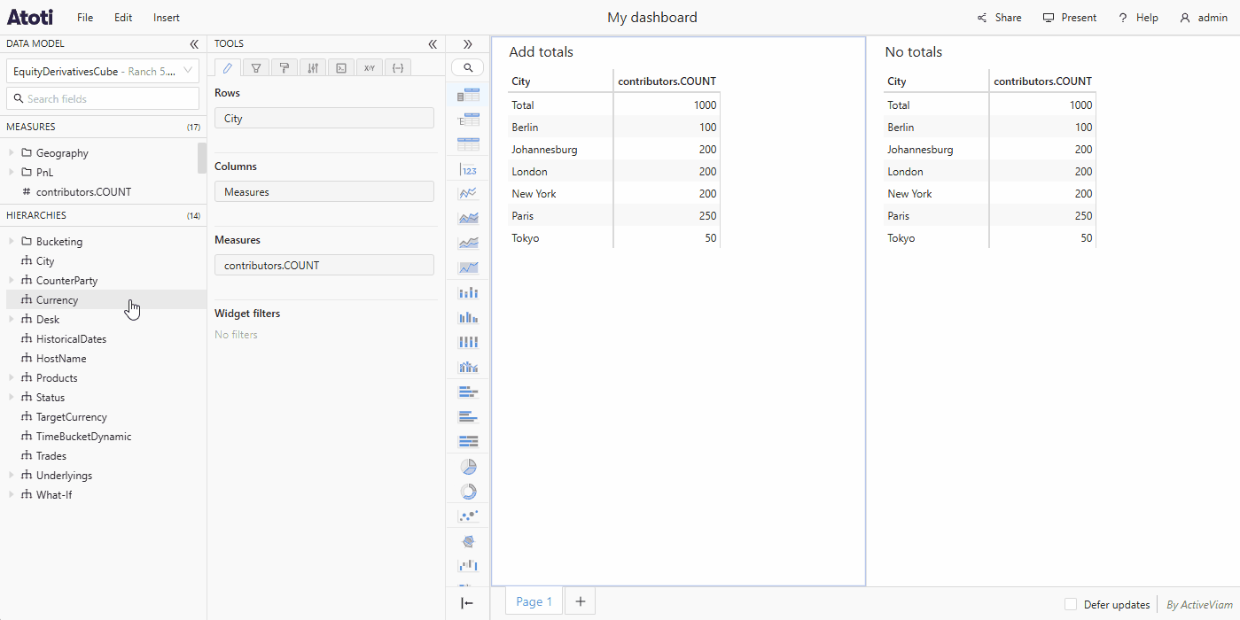The image size is (1240, 620).
Task: Open the style editor paint-roller tool
Action: point(284,66)
